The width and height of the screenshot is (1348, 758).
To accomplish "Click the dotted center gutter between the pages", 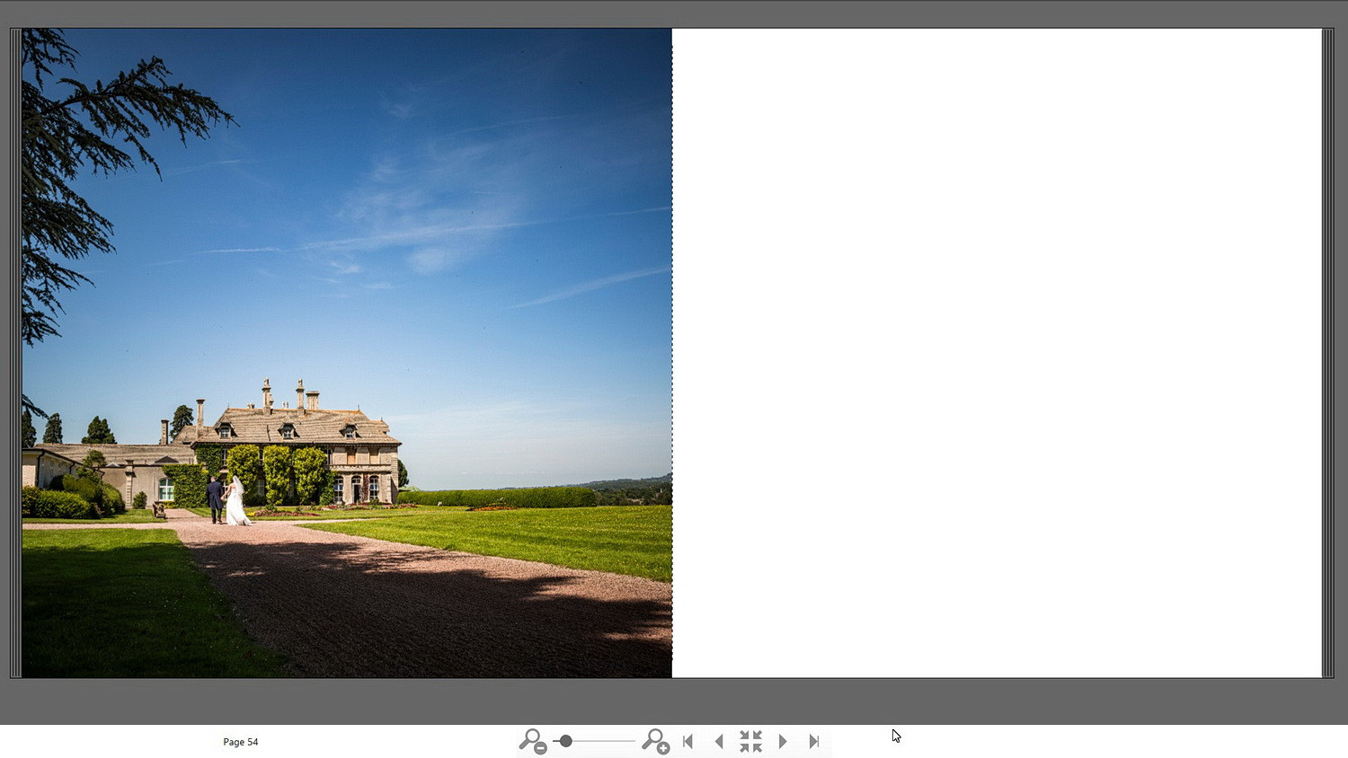I will tap(672, 352).
